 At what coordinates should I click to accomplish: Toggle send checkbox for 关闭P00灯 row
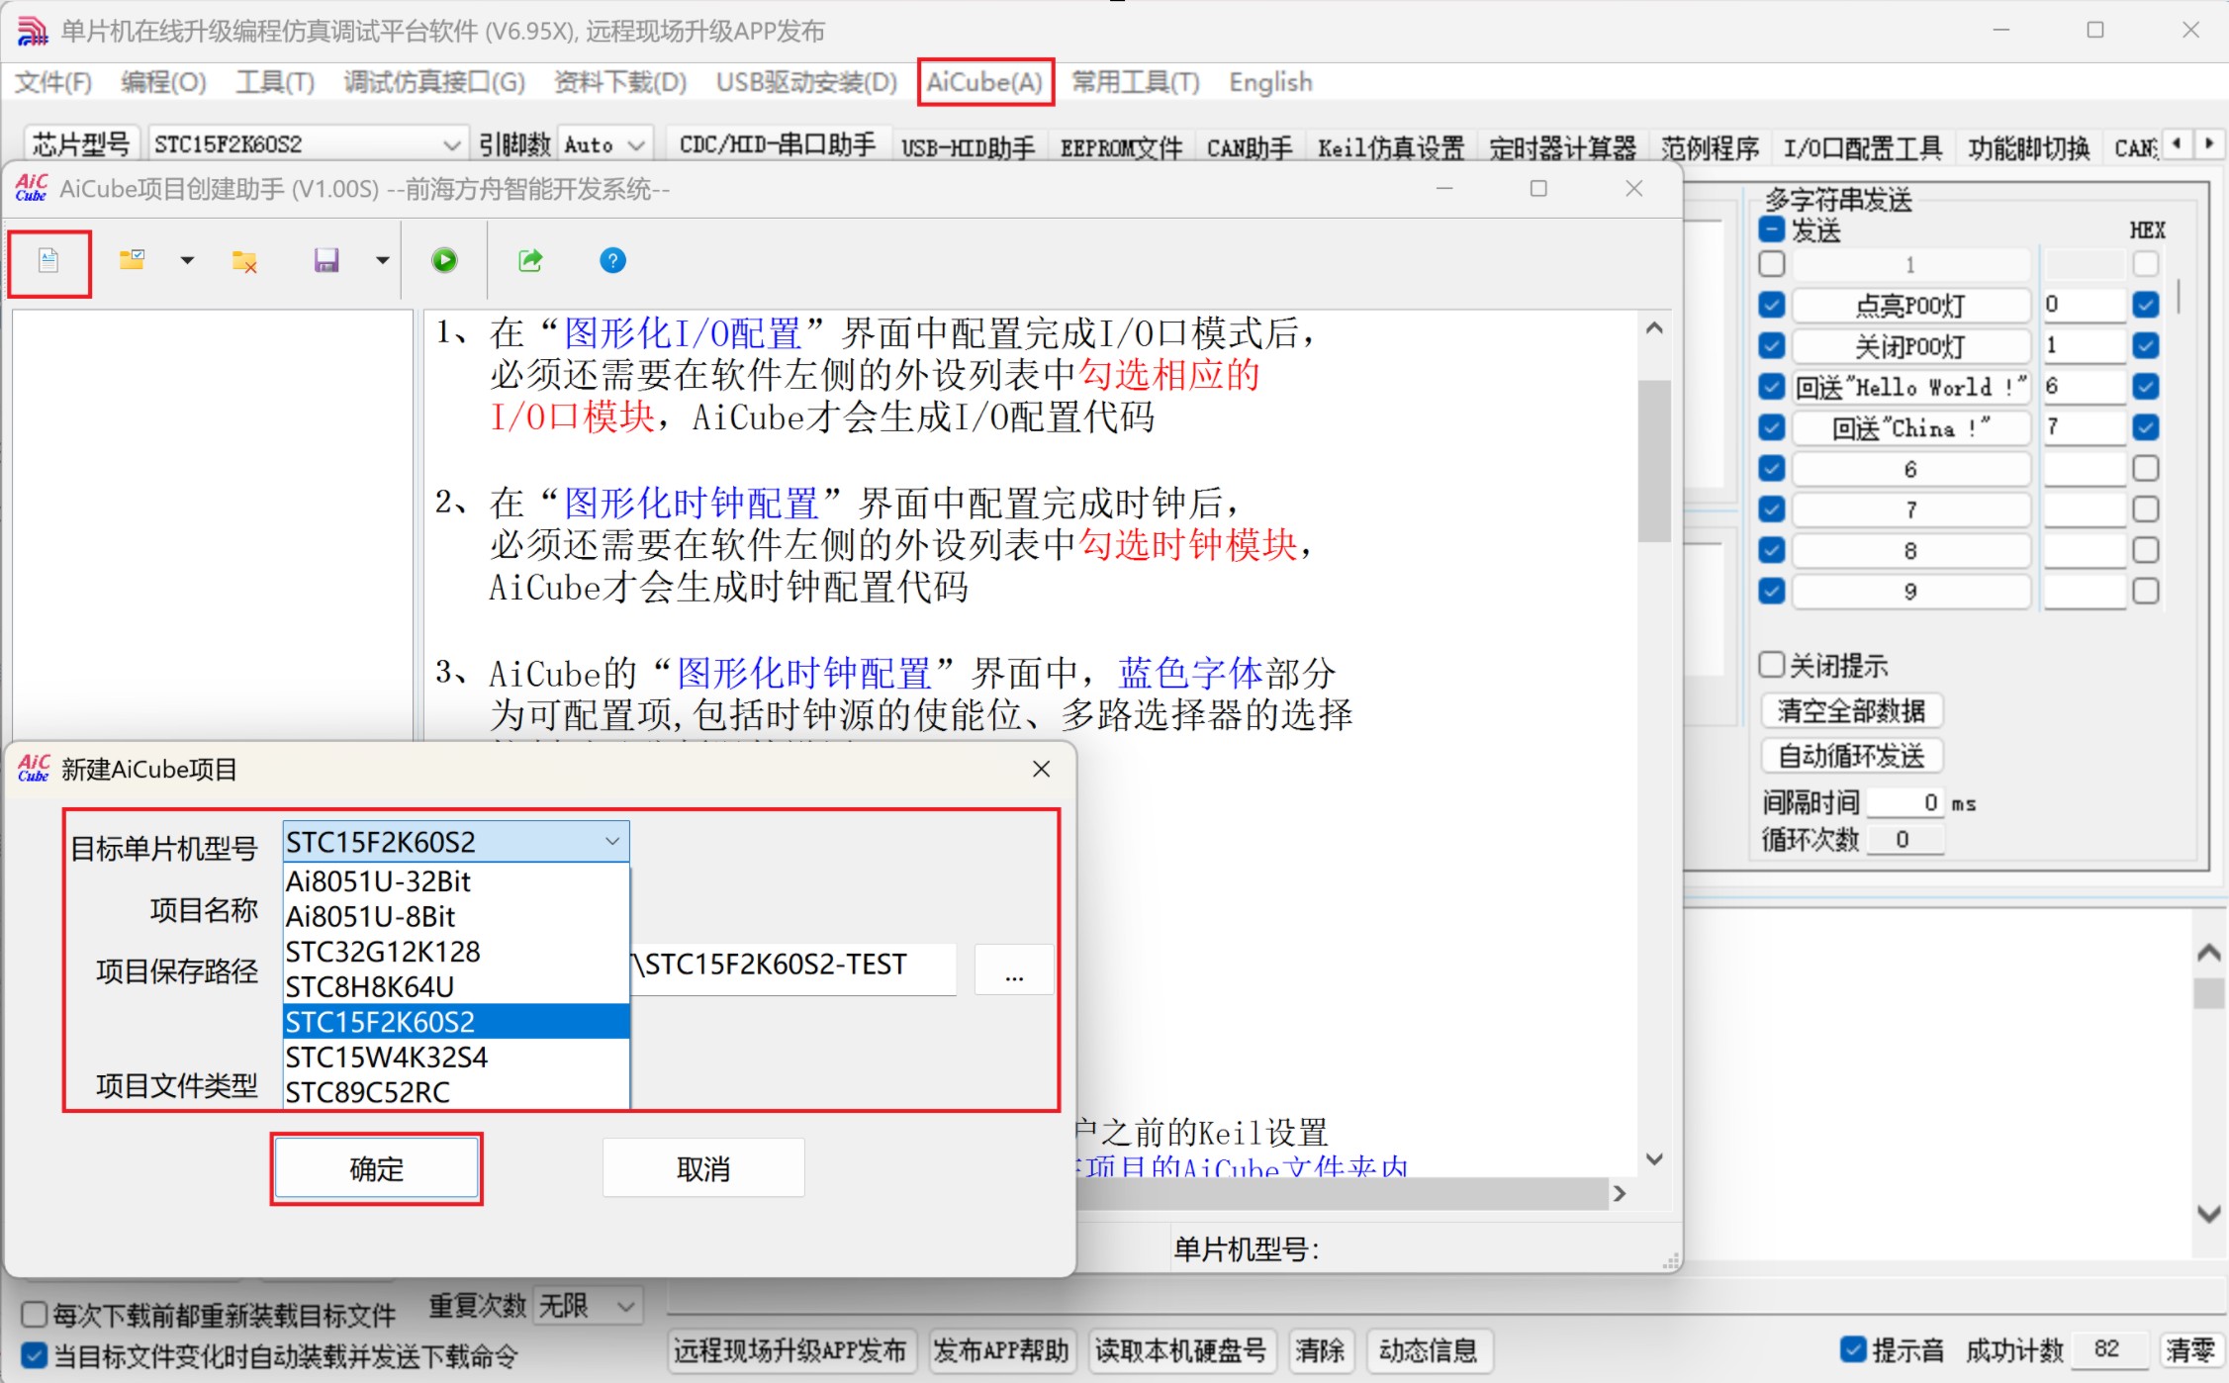pos(1772,346)
